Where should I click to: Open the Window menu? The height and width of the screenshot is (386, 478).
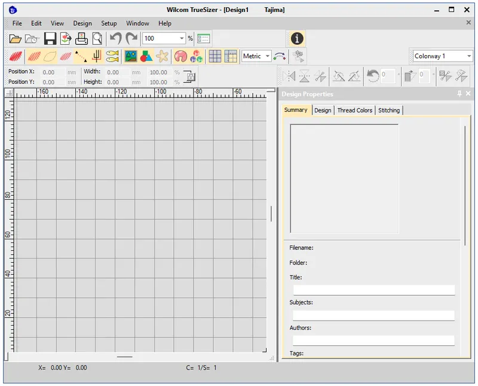pos(137,23)
